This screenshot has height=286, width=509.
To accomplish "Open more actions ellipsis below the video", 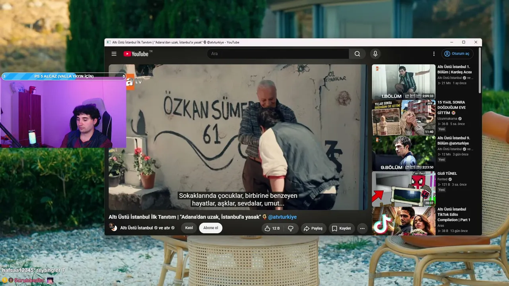I will tap(362, 228).
